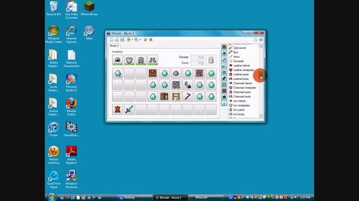Click the Open file toolbar icon

click(x=117, y=40)
